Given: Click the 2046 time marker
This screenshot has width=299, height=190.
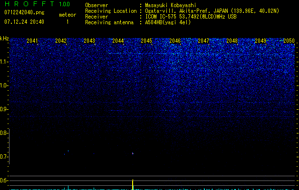Looking at the screenshot, I should [175, 41].
